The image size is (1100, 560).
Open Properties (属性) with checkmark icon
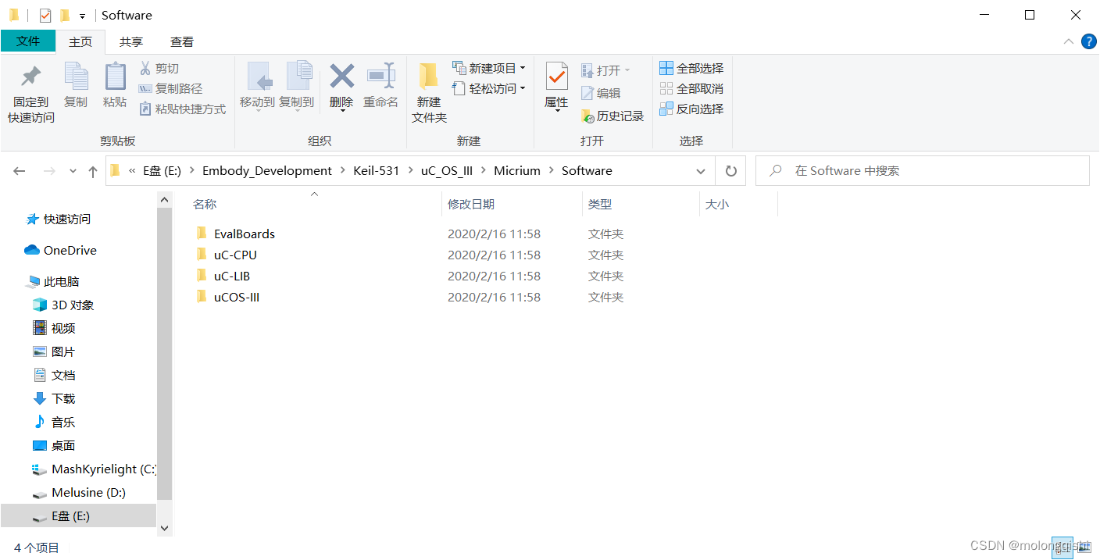[x=556, y=87]
